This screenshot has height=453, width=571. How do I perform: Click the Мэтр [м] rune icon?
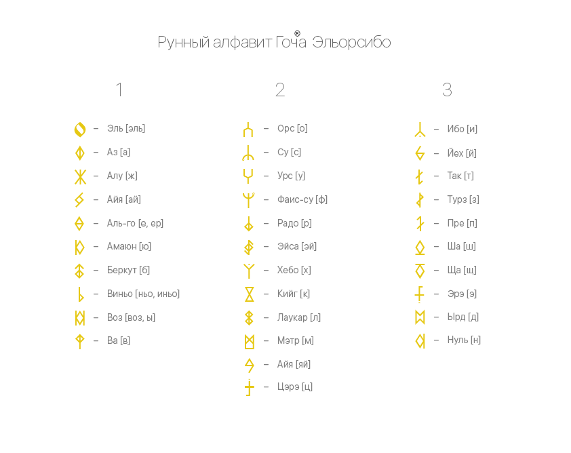[249, 342]
